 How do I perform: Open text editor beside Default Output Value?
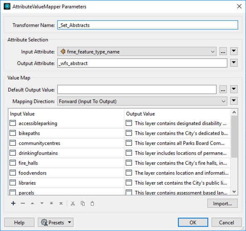tap(223, 89)
